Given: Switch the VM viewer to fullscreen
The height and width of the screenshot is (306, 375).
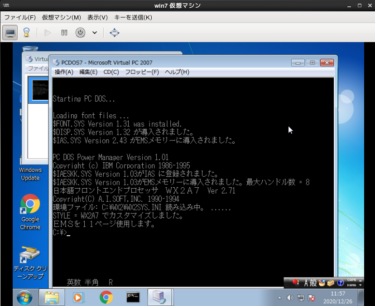Looking at the screenshot, I should tap(115, 33).
